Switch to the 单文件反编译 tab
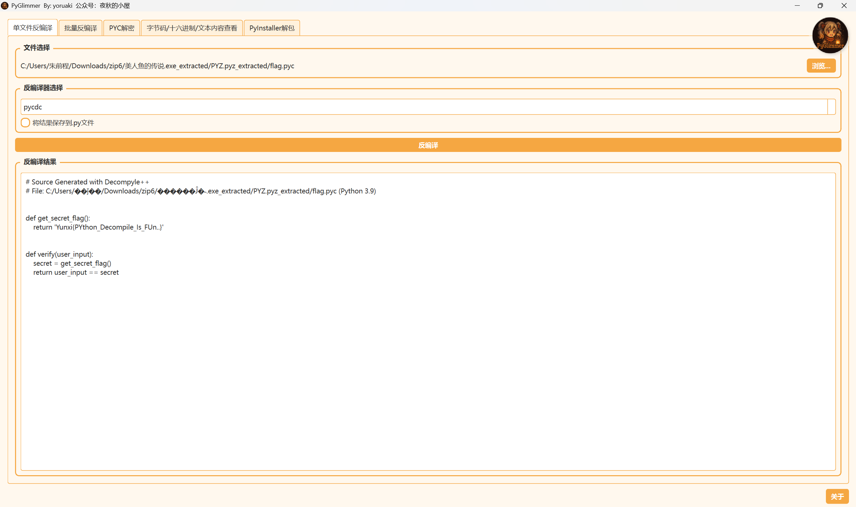Viewport: 856px width, 507px height. coord(32,28)
